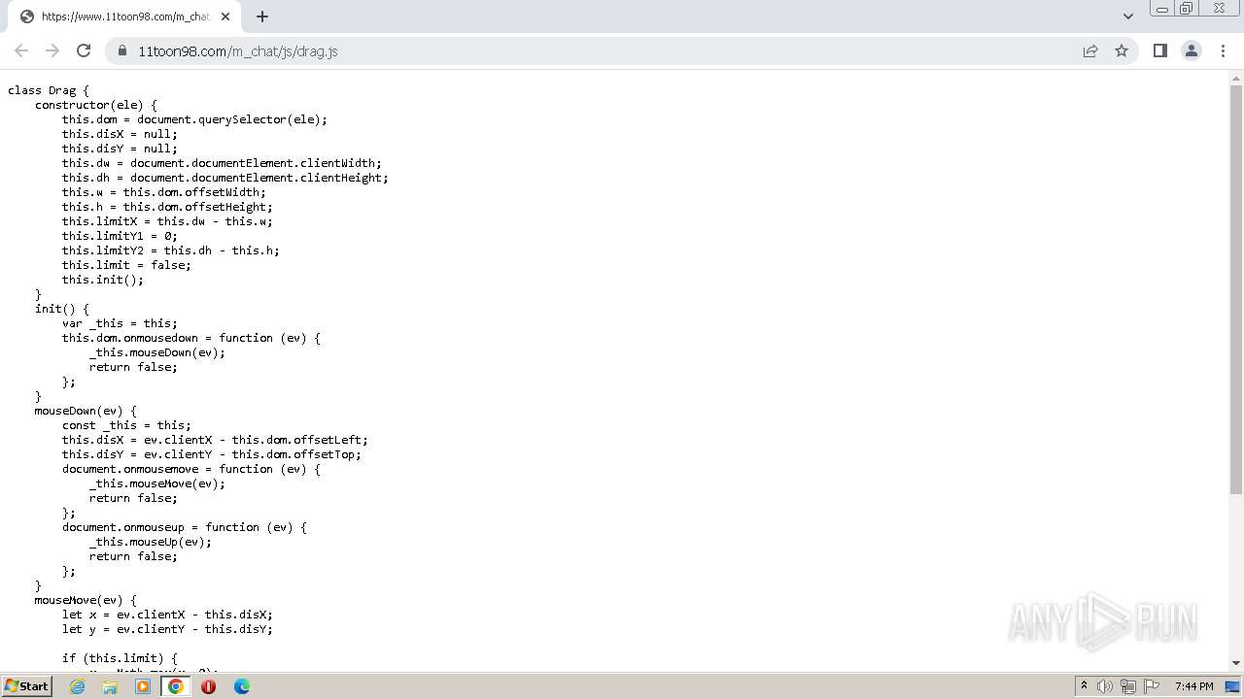Click the '_this.mouseDown(ev);' line
Image resolution: width=1244 pixels, height=699 pixels.
coord(157,352)
